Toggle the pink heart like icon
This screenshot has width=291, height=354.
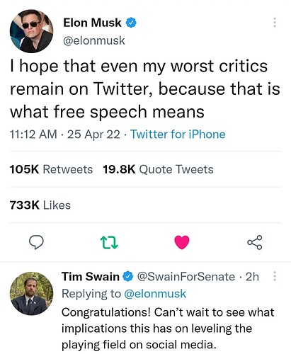click(x=182, y=242)
